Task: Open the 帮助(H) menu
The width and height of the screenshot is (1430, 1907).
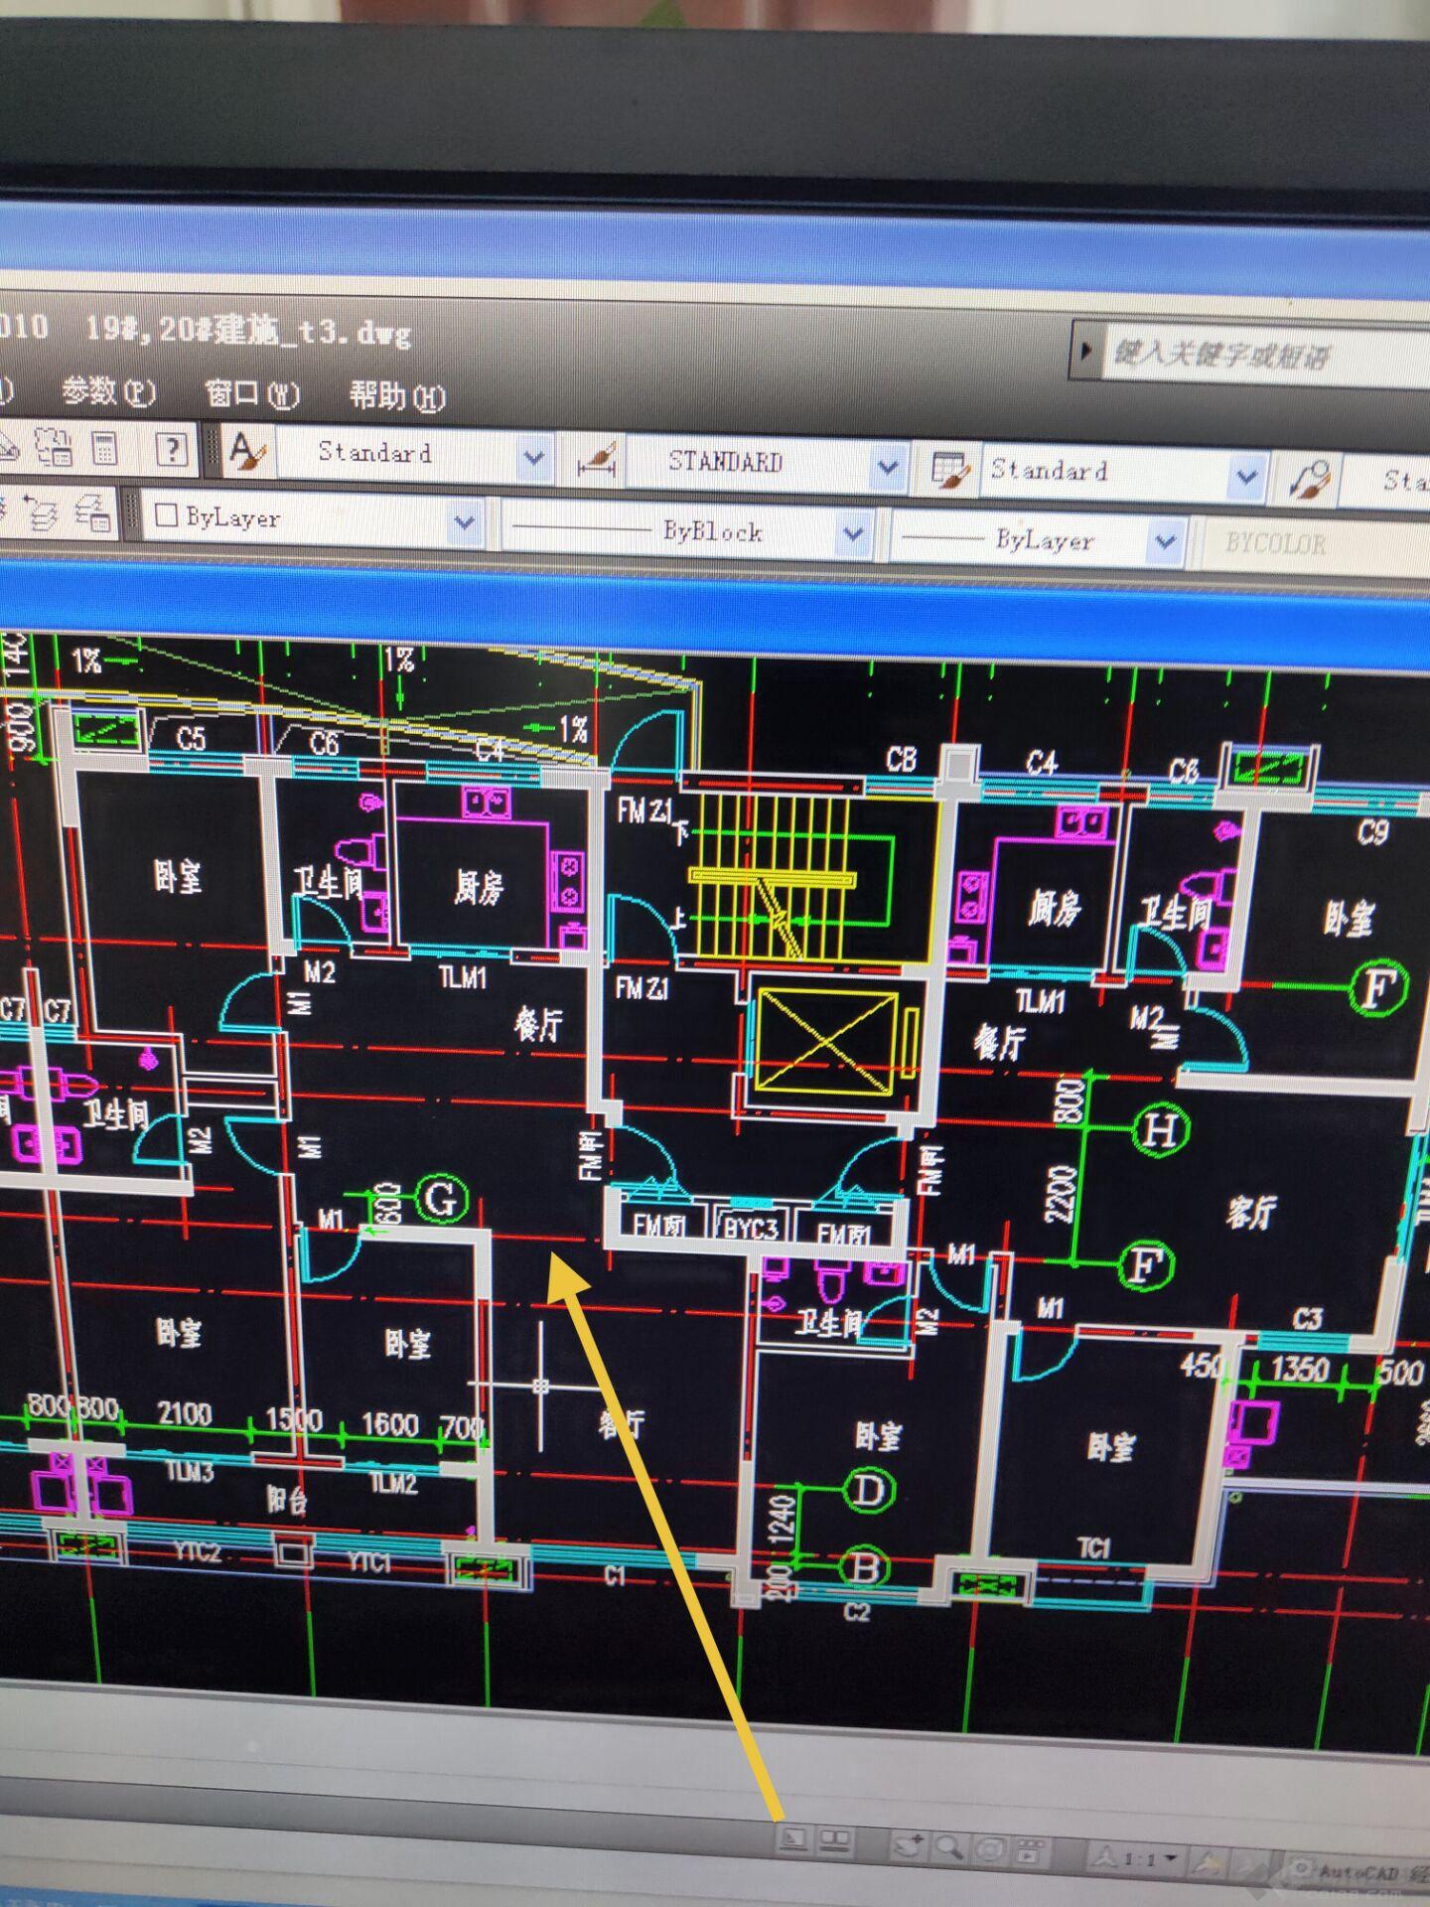Action: 397,397
